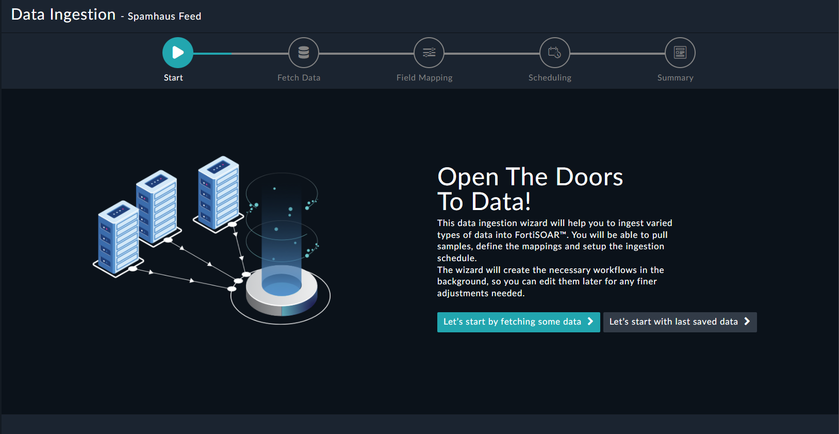The width and height of the screenshot is (839, 434).
Task: Click chevron arrow on fetching some data button
Action: pos(590,322)
